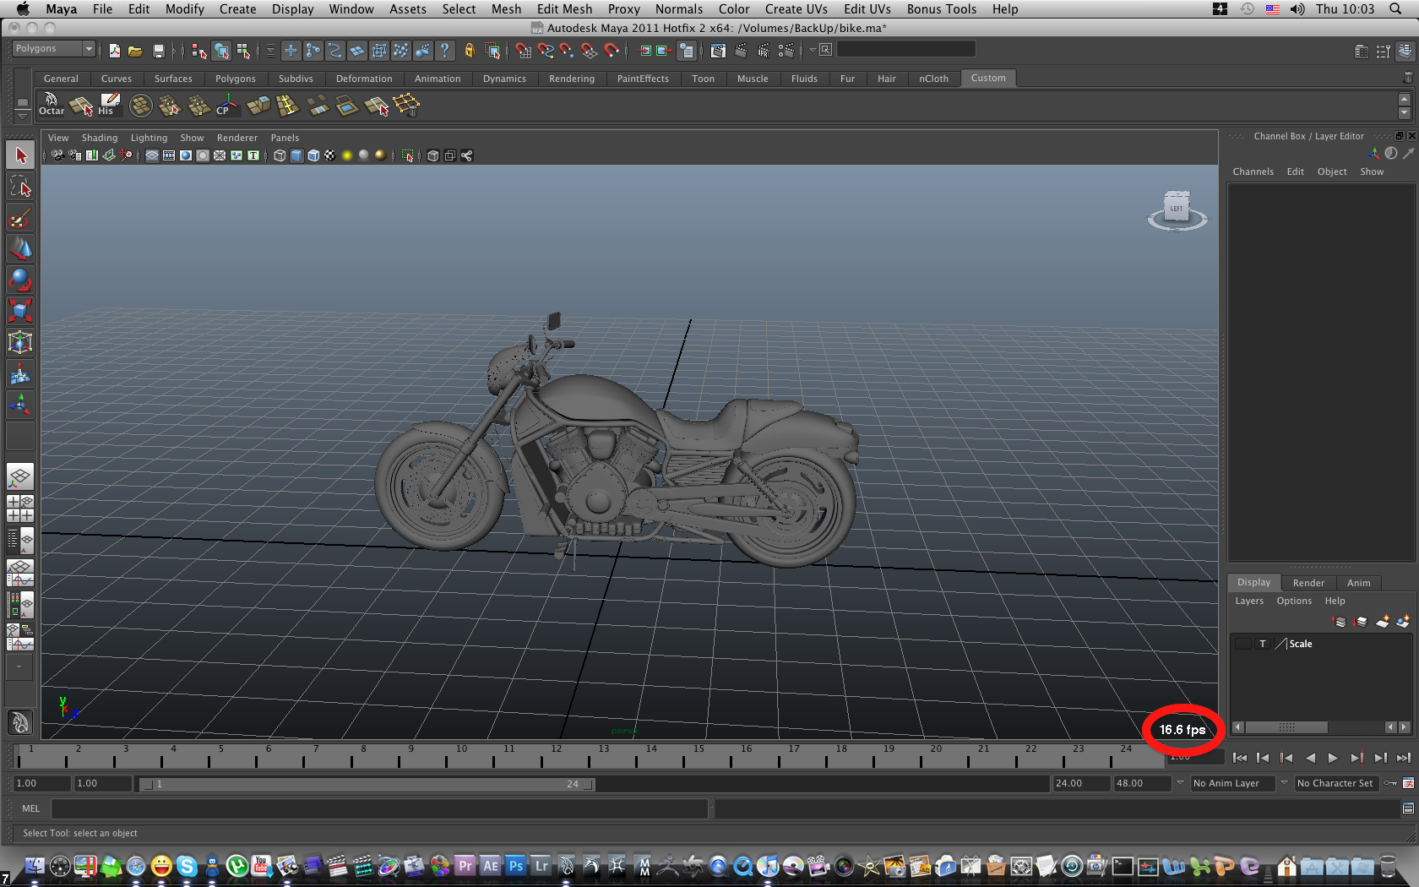This screenshot has height=887, width=1419.
Task: Select the Lasso tool in toolbox
Action: pos(20,187)
